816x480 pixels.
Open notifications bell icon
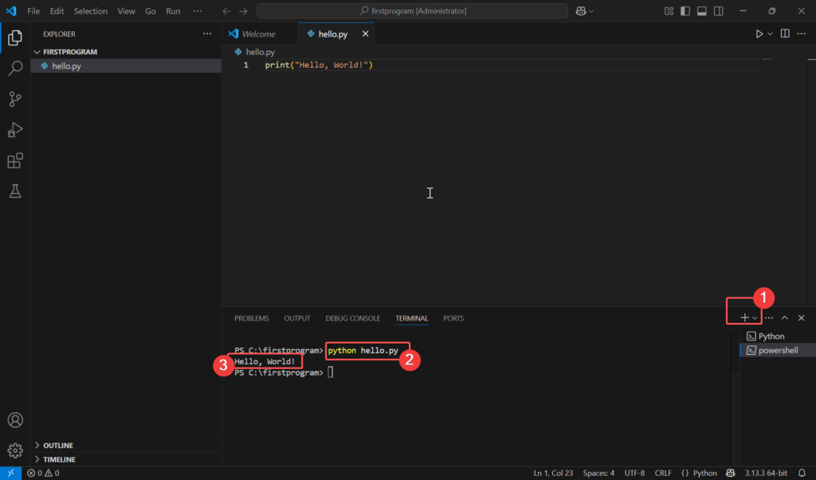[x=802, y=474]
